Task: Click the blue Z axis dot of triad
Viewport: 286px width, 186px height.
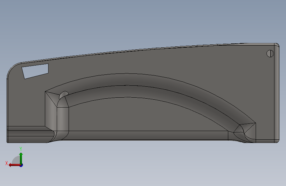Action: pyautogui.click(x=21, y=165)
